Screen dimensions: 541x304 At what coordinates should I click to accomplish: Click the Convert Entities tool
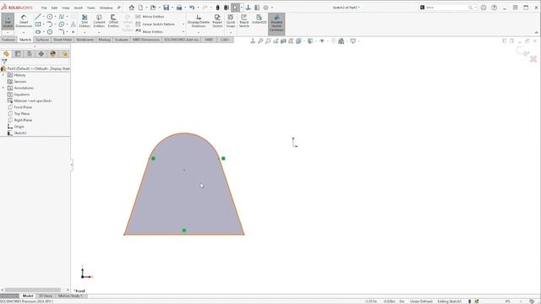(99, 20)
